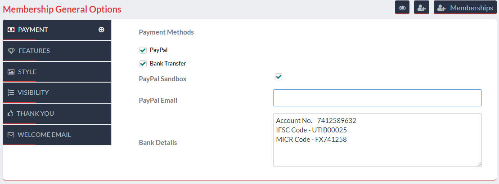
Task: Click the thumbs-up icon beside THANK YOU
Action: point(10,114)
